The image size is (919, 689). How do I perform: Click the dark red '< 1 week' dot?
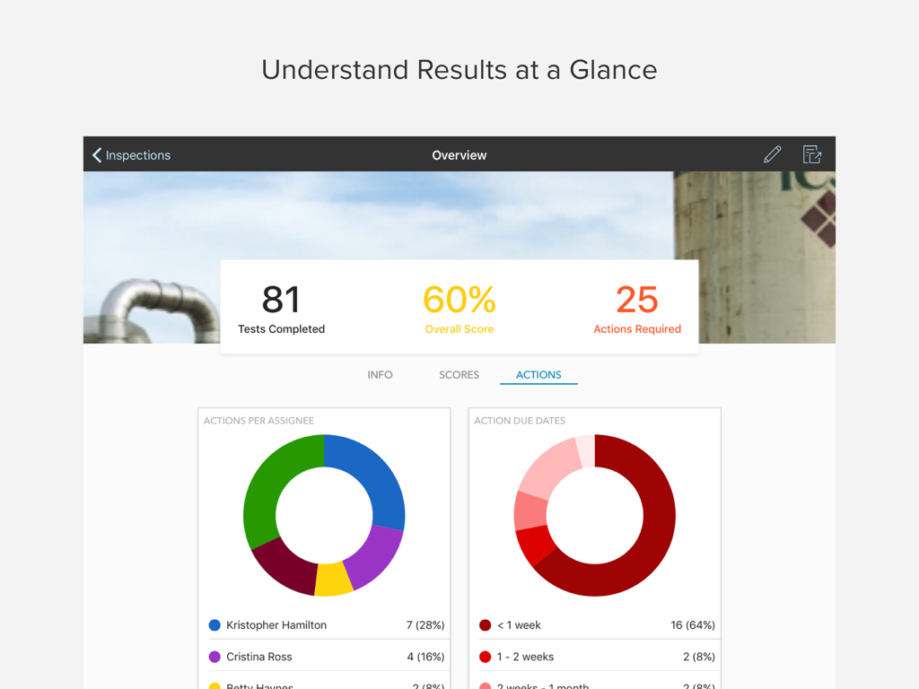coord(485,625)
